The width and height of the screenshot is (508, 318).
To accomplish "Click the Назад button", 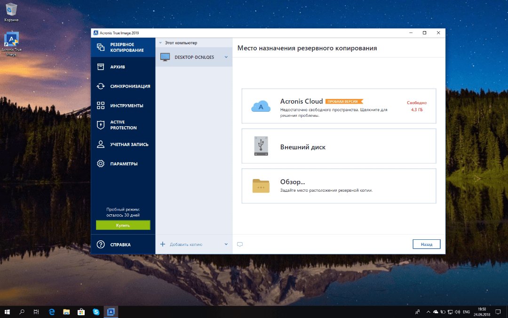I will [426, 245].
